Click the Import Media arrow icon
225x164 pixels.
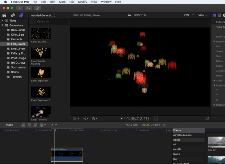click(x=19, y=8)
